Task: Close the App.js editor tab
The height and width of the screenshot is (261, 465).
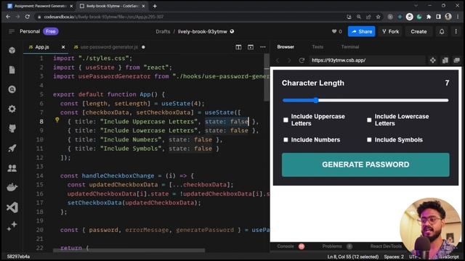Action: [x=63, y=47]
